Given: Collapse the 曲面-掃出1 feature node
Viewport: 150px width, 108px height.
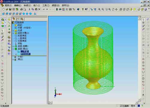Looking at the screenshot, I should coord(13,49).
